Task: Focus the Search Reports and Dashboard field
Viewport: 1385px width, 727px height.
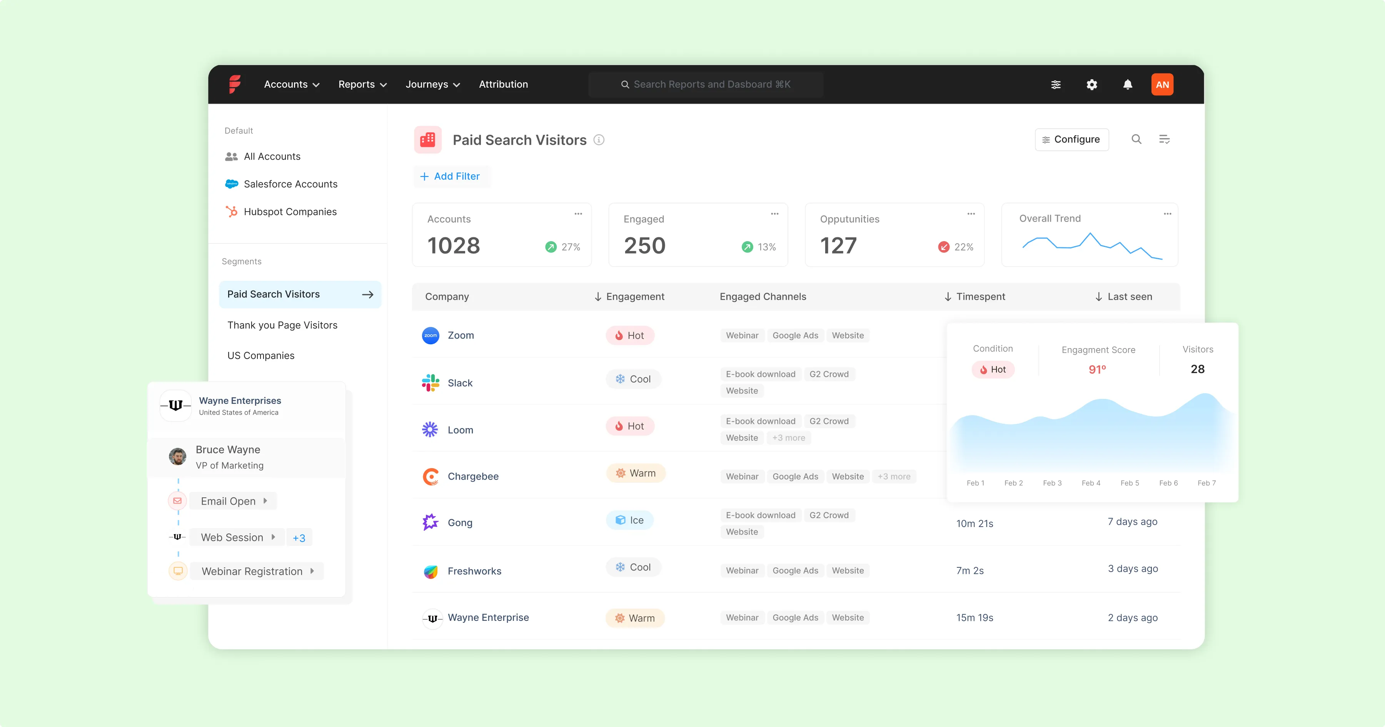Action: [706, 84]
